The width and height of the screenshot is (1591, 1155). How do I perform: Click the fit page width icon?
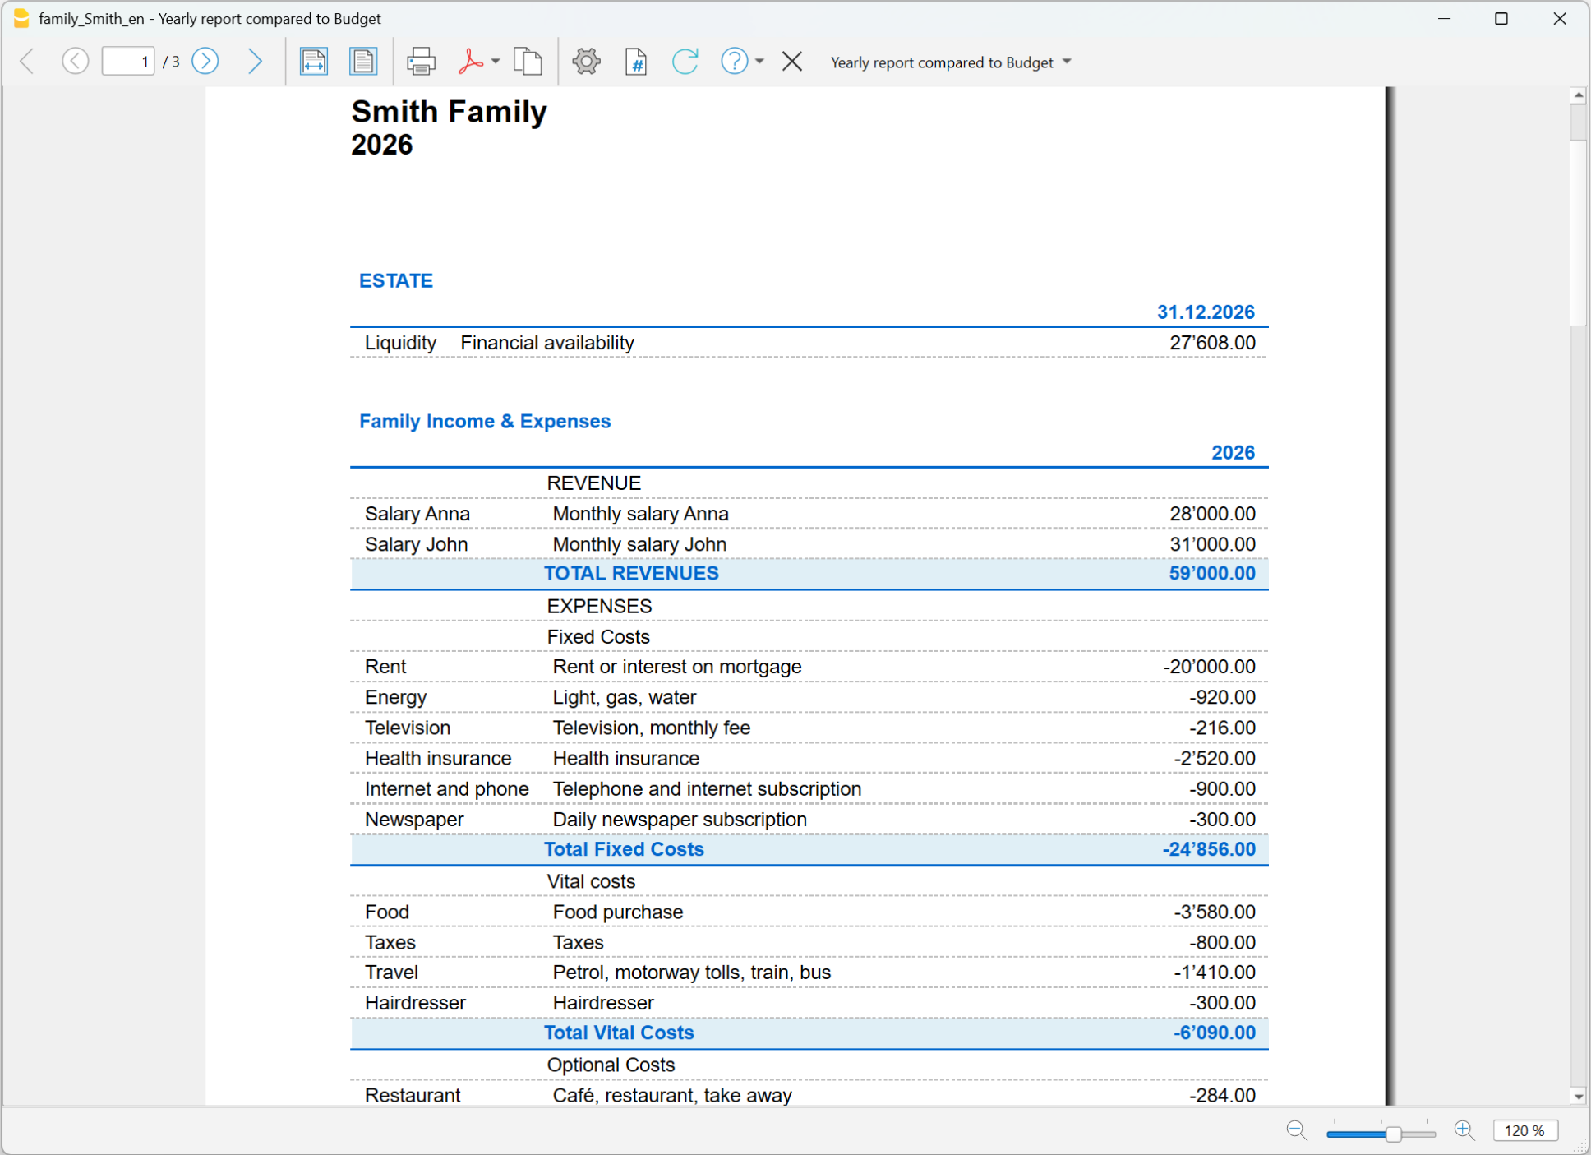(x=313, y=62)
